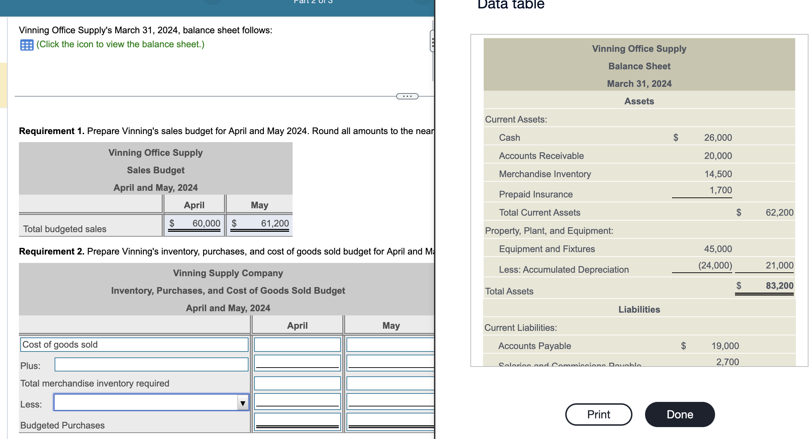Click the blue balance sheet grid icon
The width and height of the screenshot is (812, 439).
(x=27, y=44)
